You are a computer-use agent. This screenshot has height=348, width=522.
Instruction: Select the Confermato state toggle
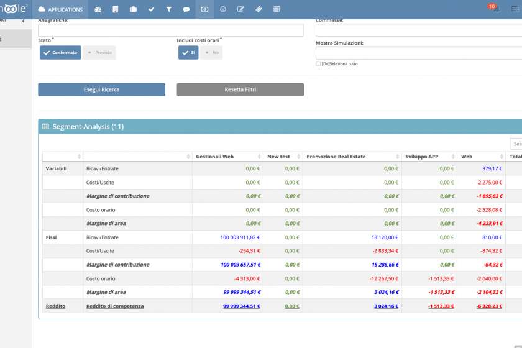coord(60,53)
